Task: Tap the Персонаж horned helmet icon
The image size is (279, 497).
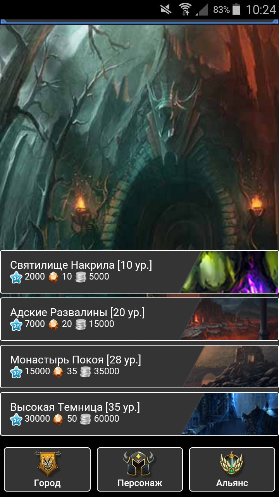Action: point(139,464)
